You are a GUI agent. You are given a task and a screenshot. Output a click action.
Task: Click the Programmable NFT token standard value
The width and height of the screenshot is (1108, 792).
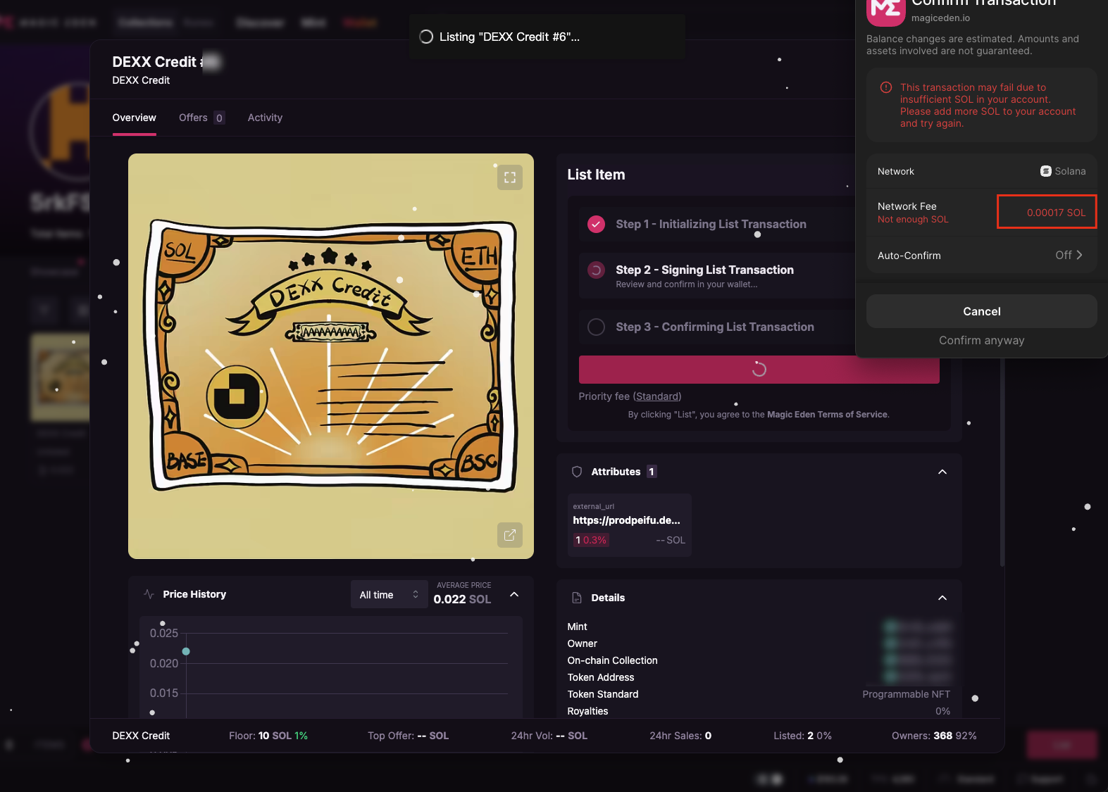click(907, 694)
